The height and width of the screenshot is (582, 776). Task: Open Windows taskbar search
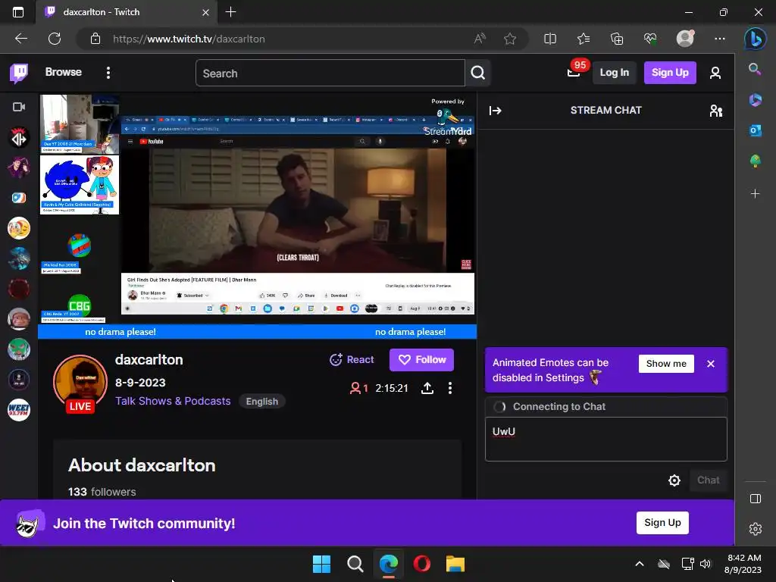tap(355, 564)
